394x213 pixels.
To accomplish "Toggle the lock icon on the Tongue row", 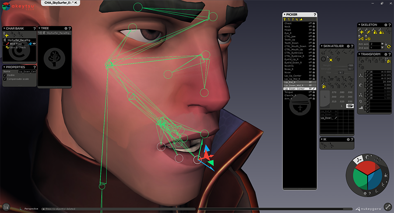I will [314, 92].
